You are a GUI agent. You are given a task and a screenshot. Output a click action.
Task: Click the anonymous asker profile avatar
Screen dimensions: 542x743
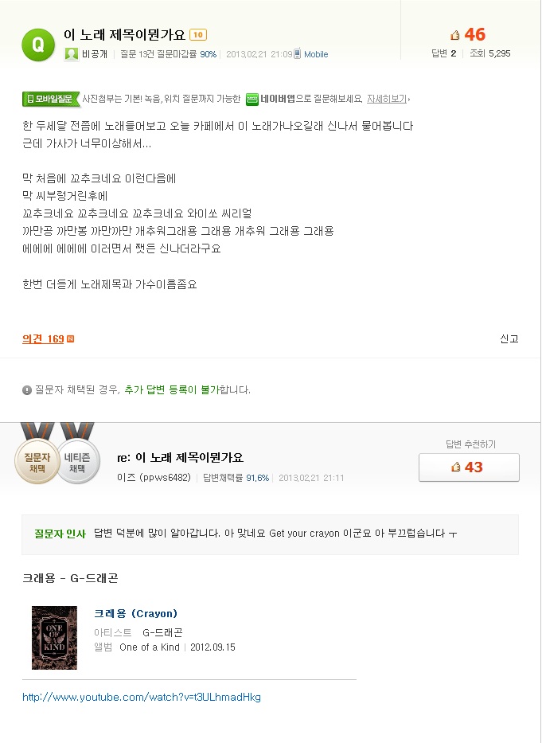point(72,54)
